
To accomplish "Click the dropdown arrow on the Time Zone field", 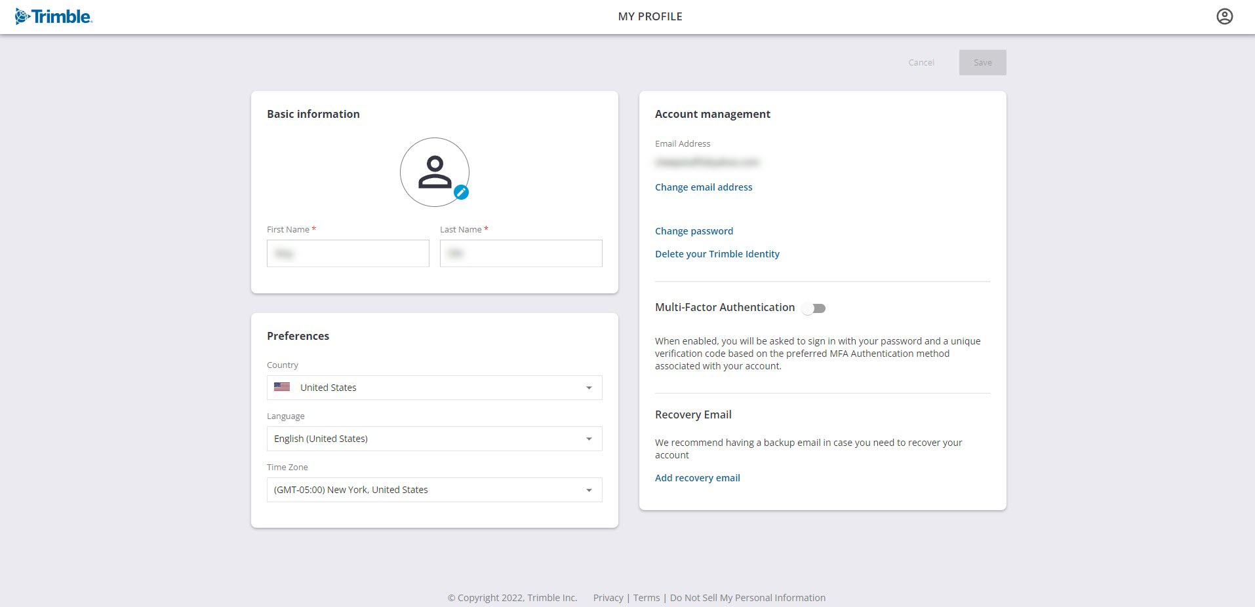I will [589, 489].
